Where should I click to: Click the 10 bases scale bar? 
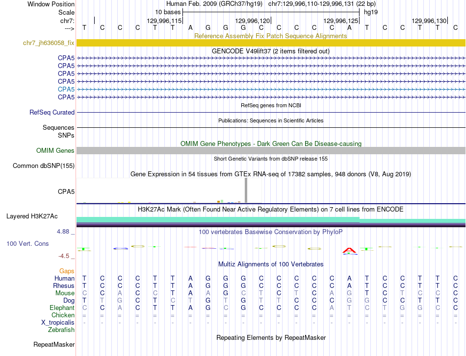(x=271, y=12)
